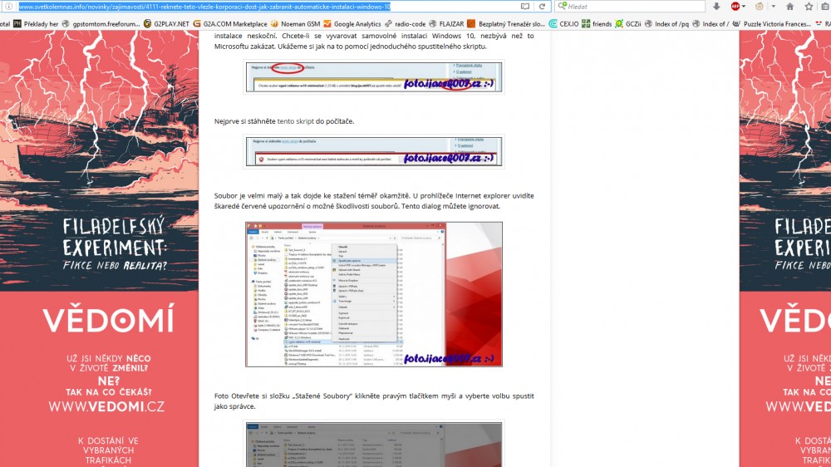Expand the Adblock Plus dropdown arrow
The width and height of the screenshot is (831, 467).
744,7
